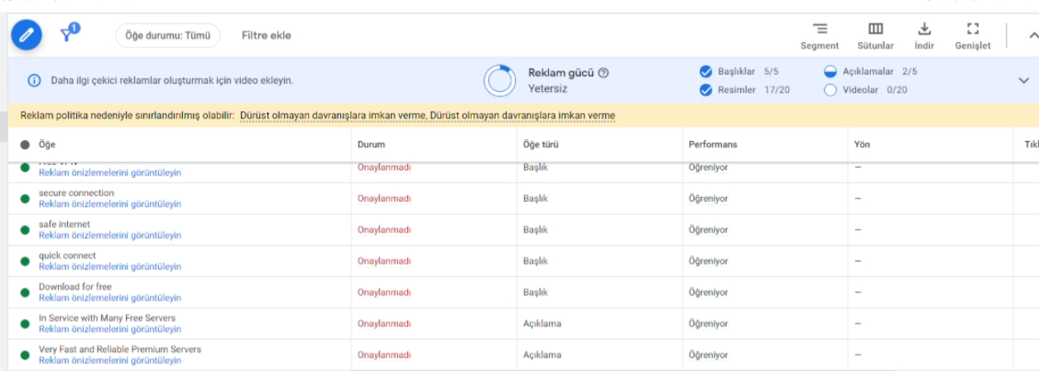Screen dimensions: 1039x371
Task: Open ad previews link under safe internet
Action: tap(110, 236)
